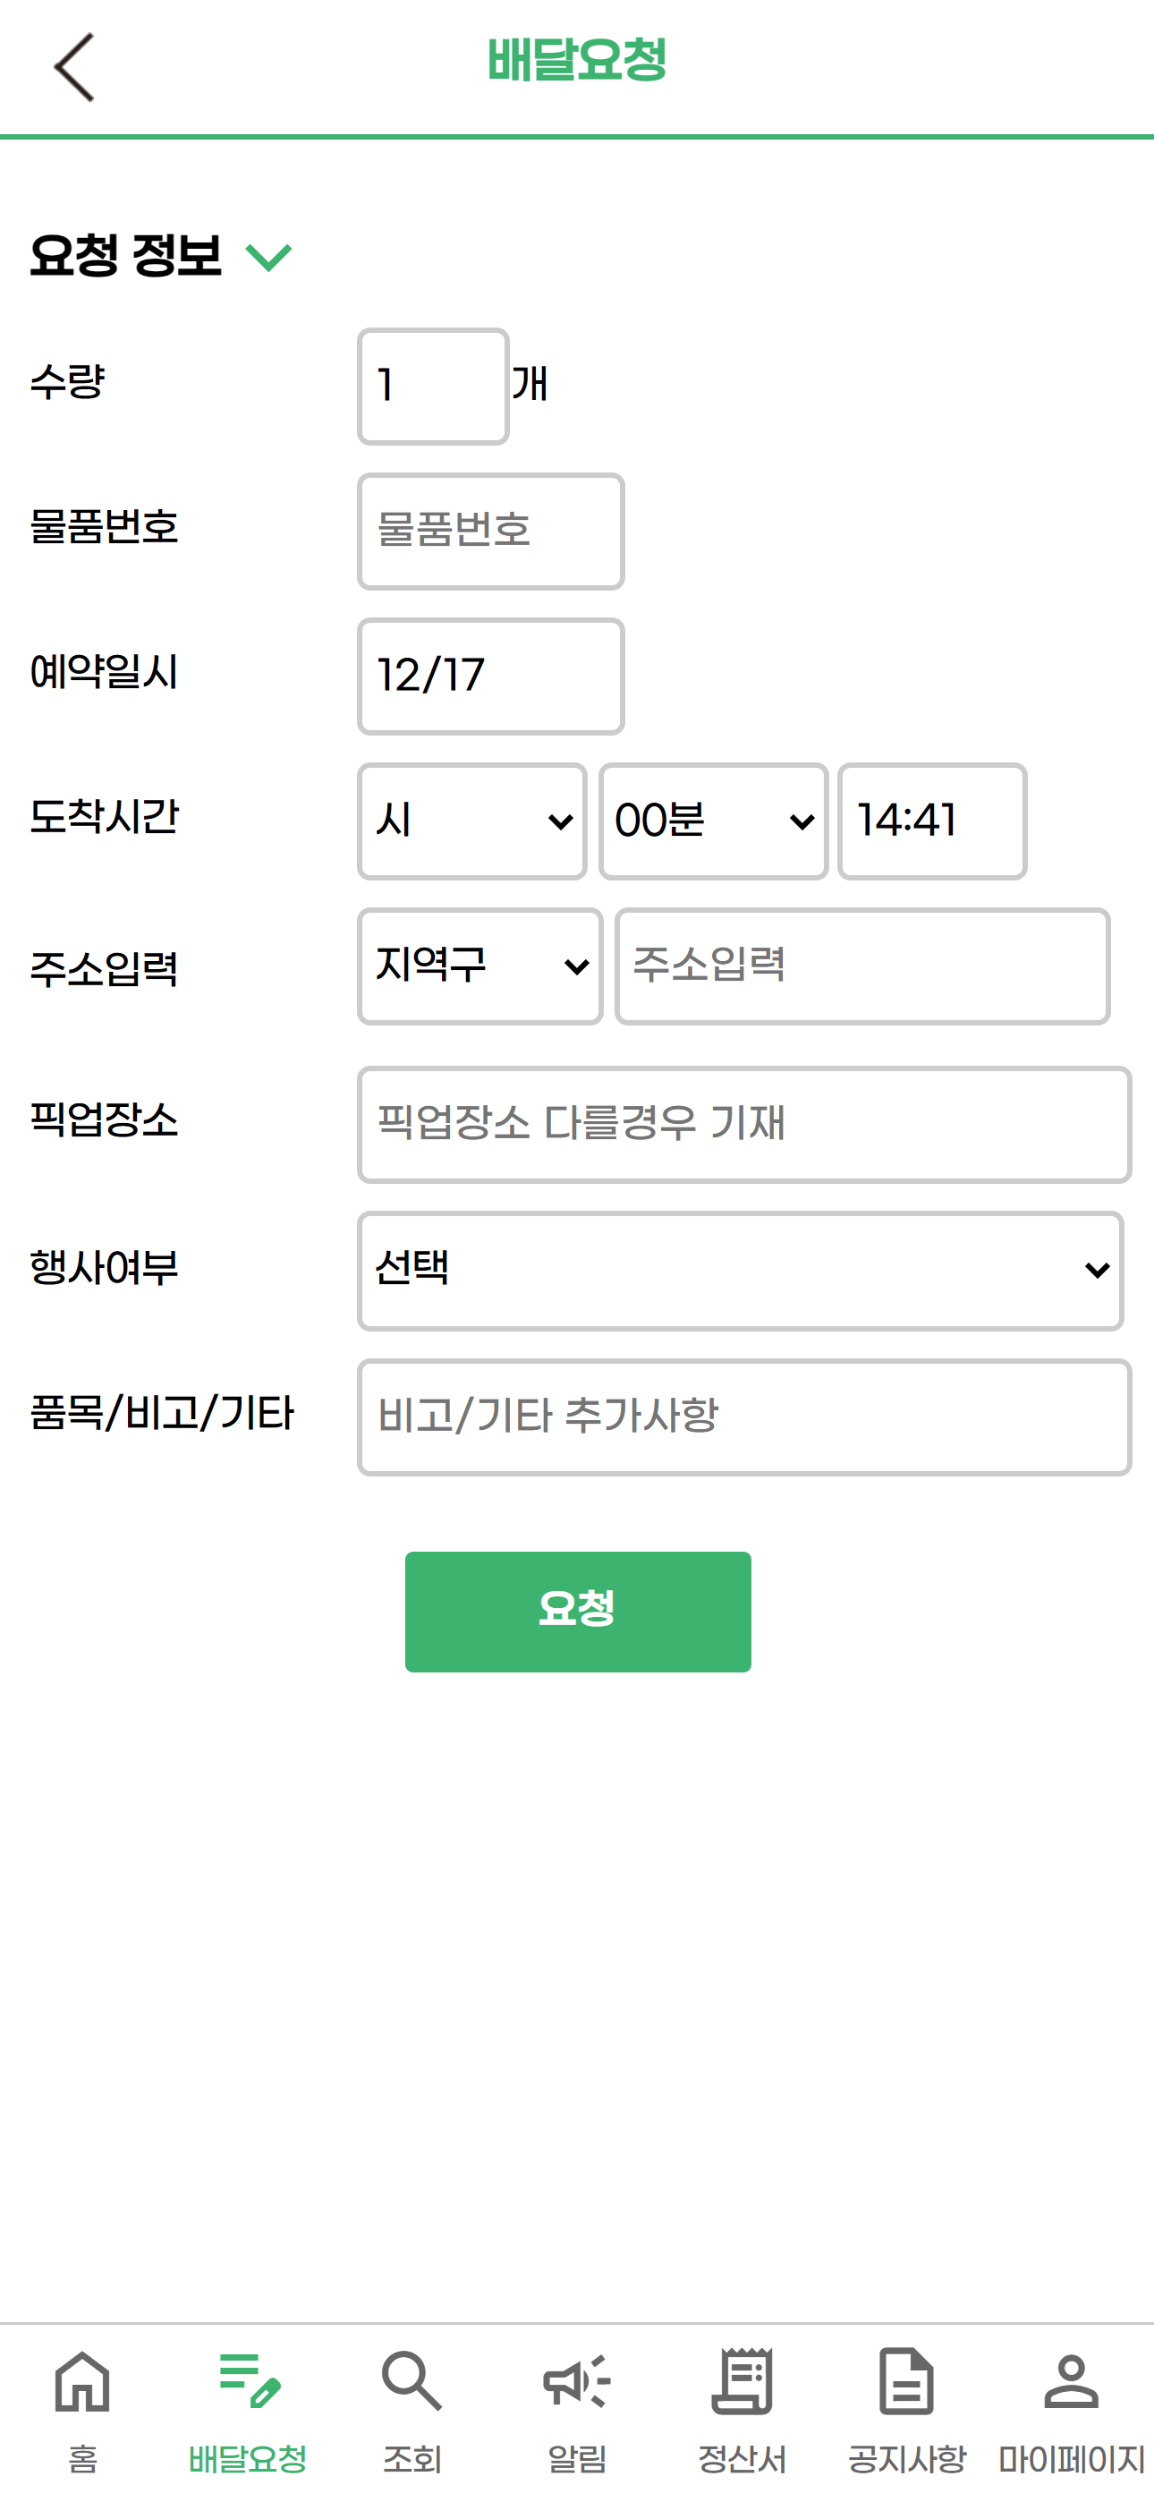Click the 물품번호 input field
The image size is (1154, 2502).
click(x=490, y=532)
